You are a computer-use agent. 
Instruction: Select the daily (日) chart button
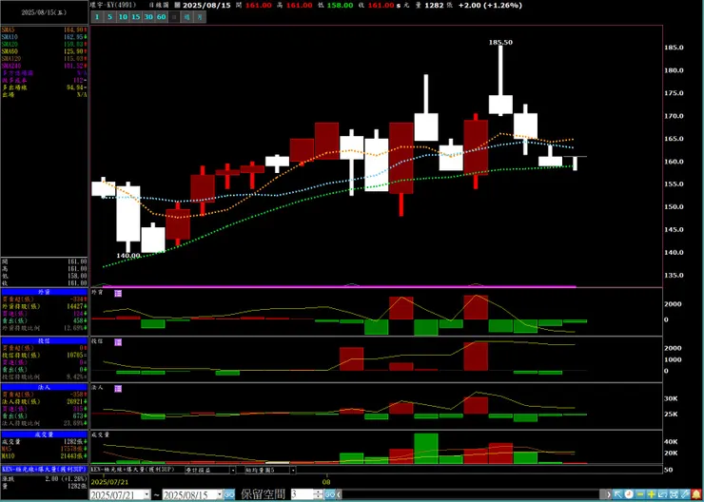[174, 17]
